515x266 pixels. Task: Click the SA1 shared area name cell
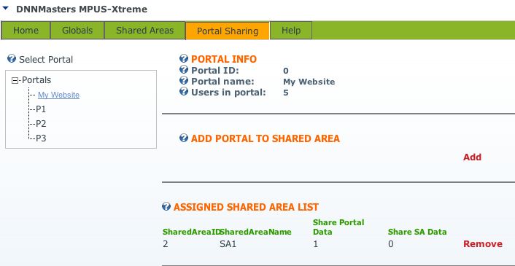click(x=228, y=244)
